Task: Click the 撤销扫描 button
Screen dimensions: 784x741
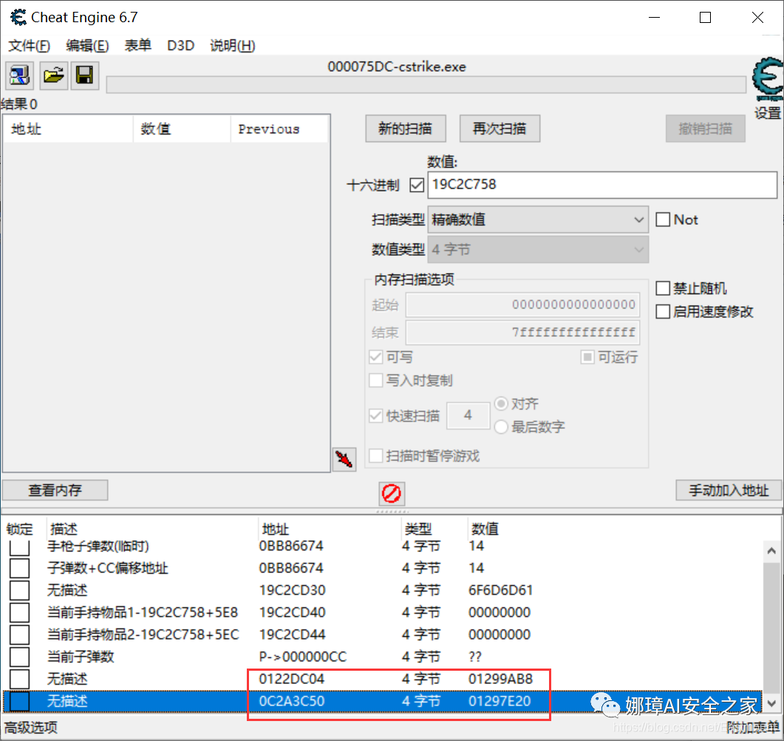Action: pyautogui.click(x=706, y=129)
